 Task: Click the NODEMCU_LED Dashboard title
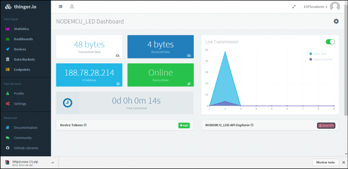[90, 22]
